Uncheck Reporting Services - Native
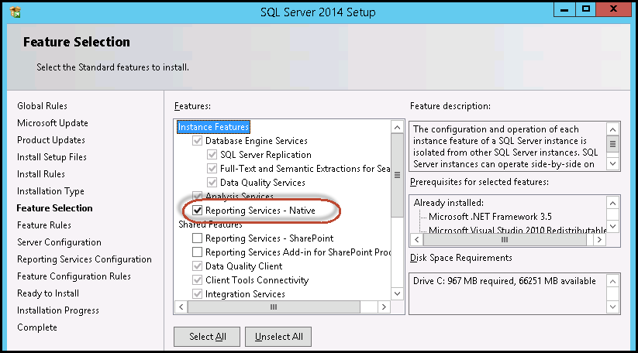 pyautogui.click(x=198, y=210)
